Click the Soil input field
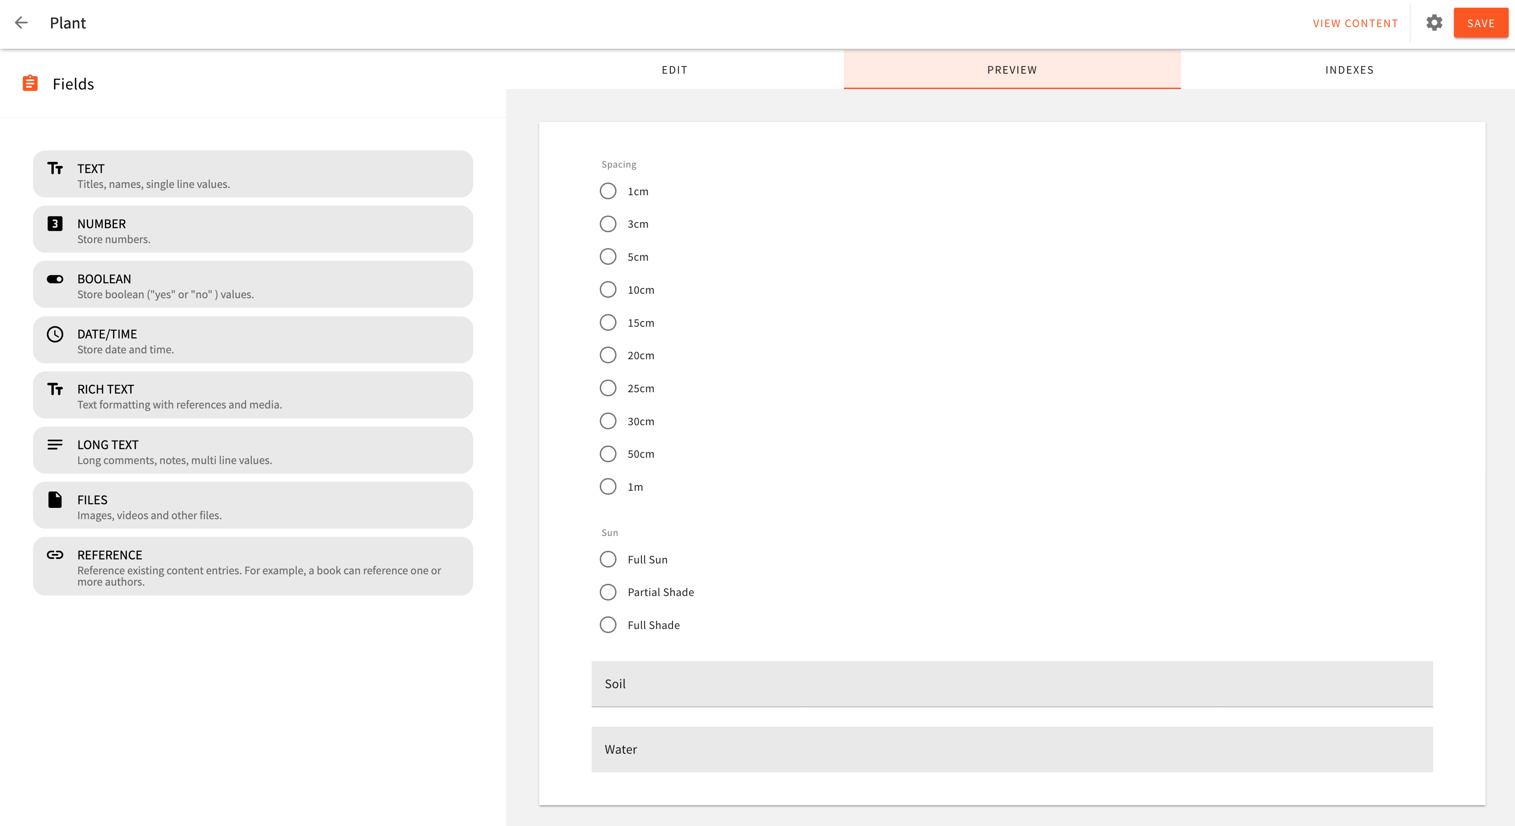Image resolution: width=1515 pixels, height=826 pixels. tap(1012, 684)
